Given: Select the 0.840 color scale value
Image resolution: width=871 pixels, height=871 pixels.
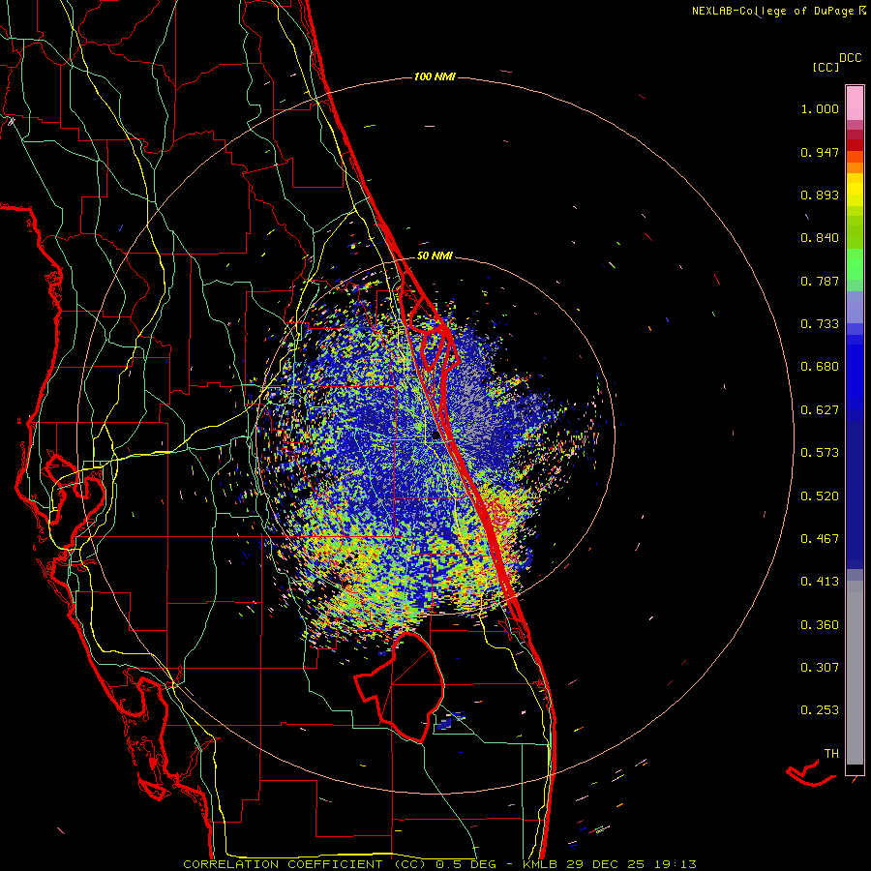Looking at the screenshot, I should [820, 238].
